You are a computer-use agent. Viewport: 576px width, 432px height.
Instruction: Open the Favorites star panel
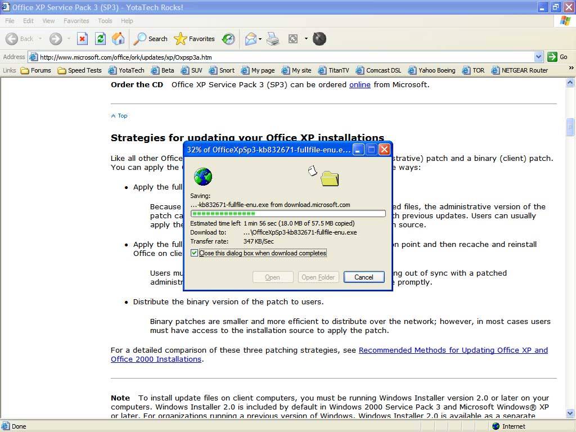tap(195, 39)
